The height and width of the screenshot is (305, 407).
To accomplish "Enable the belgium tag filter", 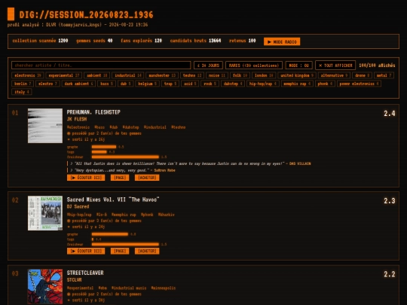I will (x=147, y=84).
